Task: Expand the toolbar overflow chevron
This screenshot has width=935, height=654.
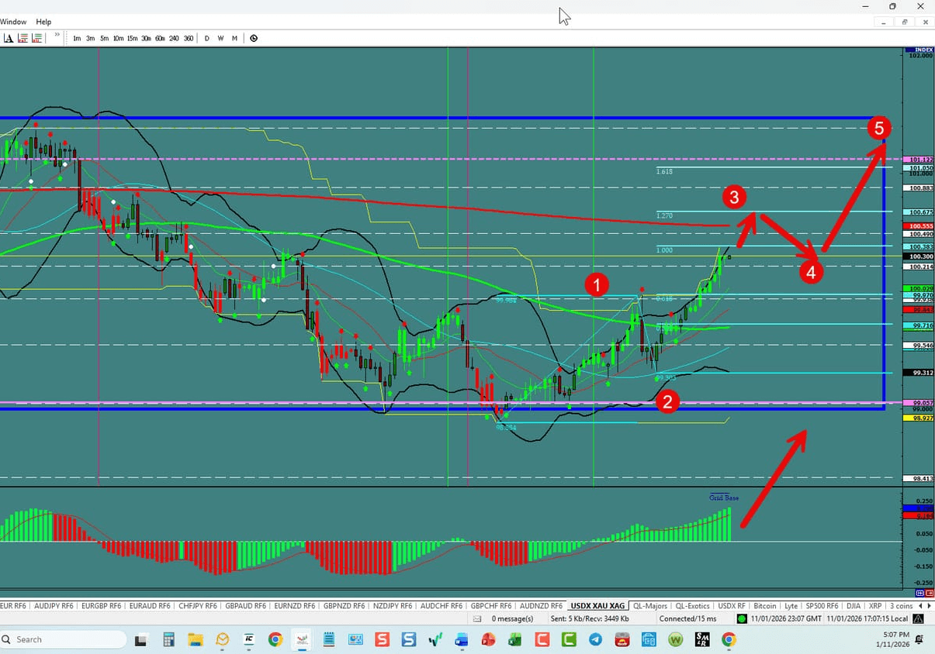Action: point(57,36)
